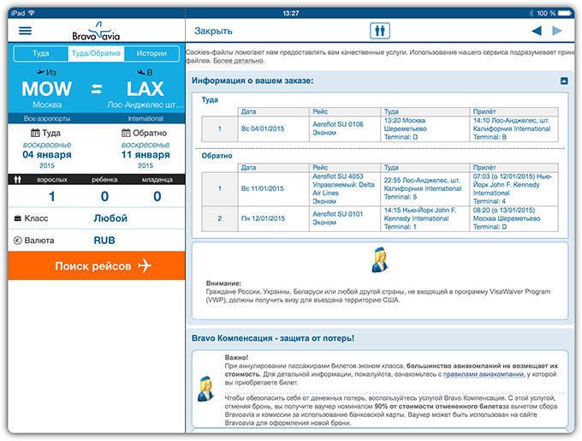The height and width of the screenshot is (441, 582).
Task: Tap the 13:27 status bar clock
Action: point(291,13)
